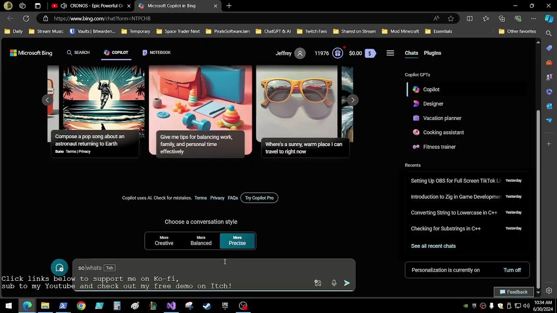The height and width of the screenshot is (313, 557).
Task: Click the microphone voice input icon
Action: [334, 283]
